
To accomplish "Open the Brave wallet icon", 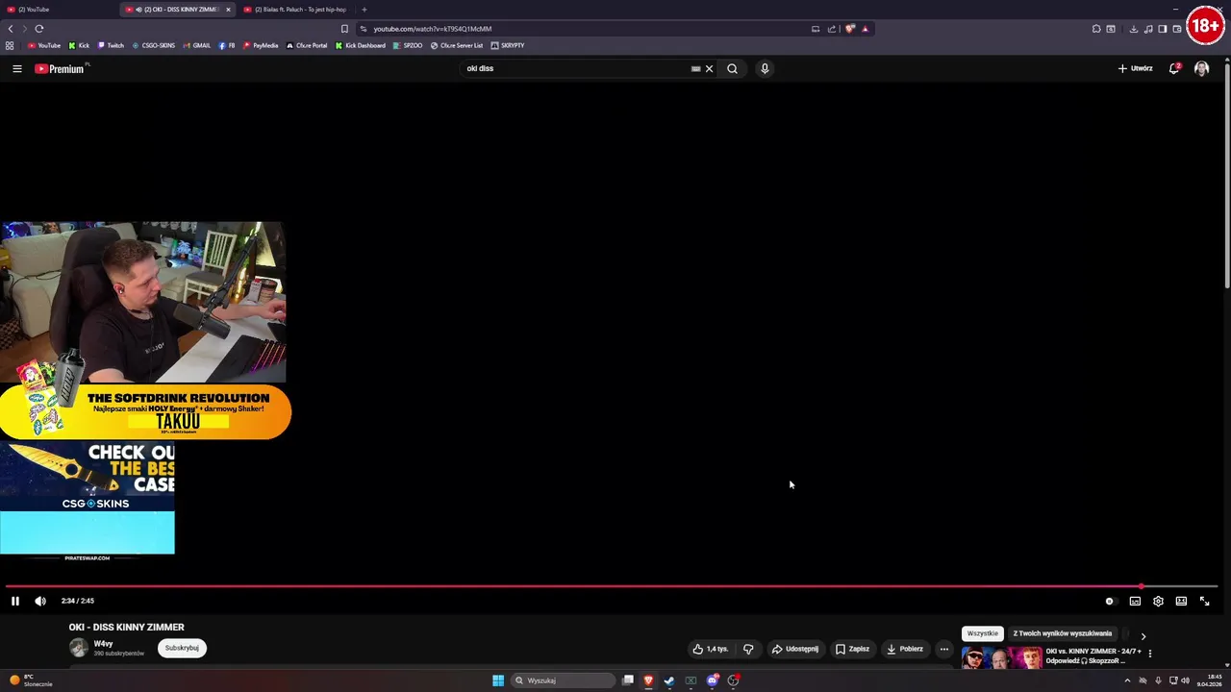I will coord(1176,29).
